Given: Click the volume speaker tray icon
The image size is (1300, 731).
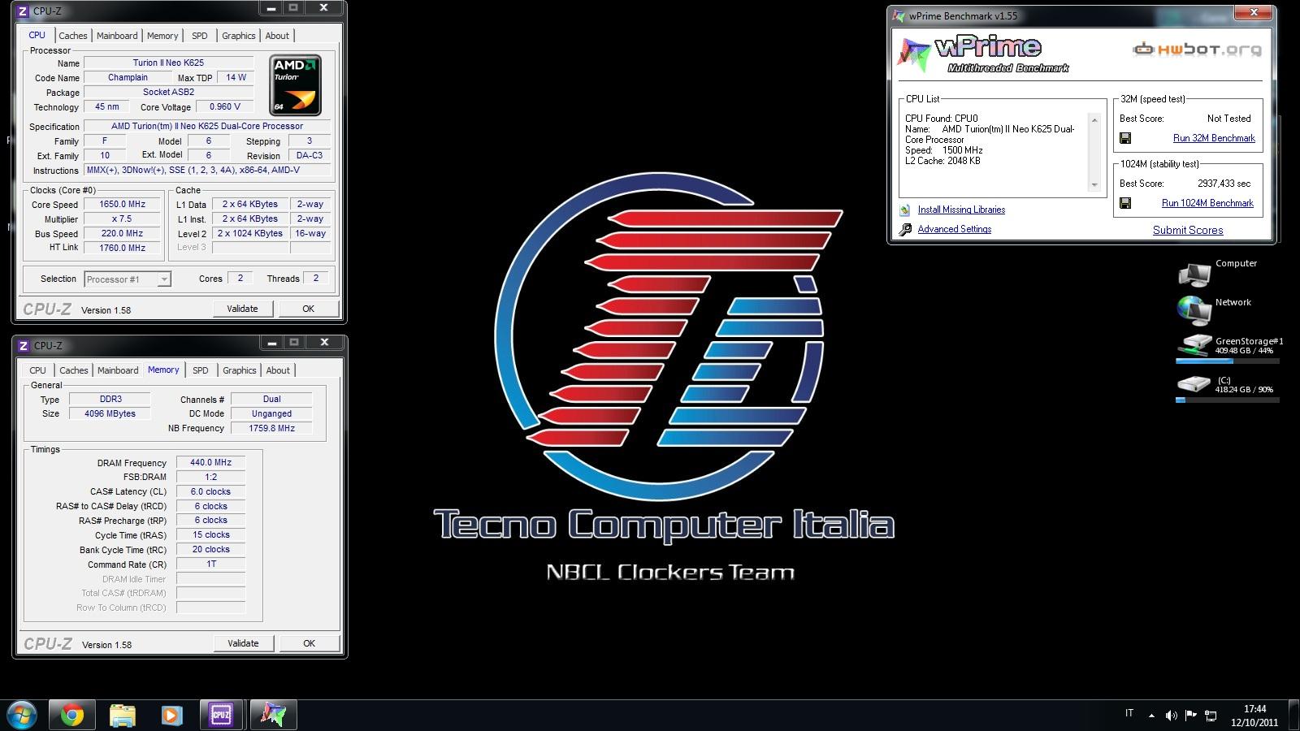Looking at the screenshot, I should (1171, 716).
